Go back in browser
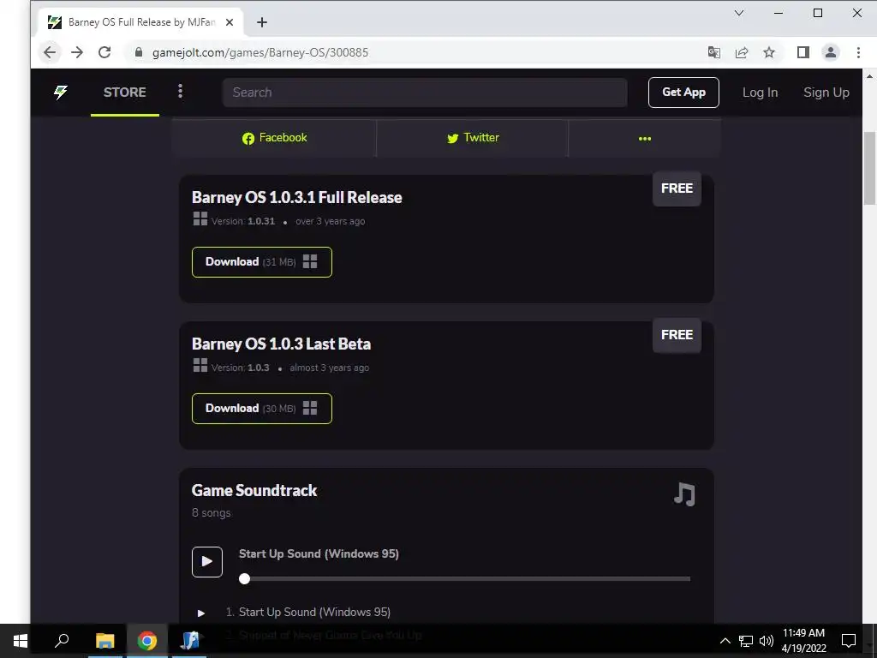Screen dimensions: 877x658 pyautogui.click(x=50, y=52)
